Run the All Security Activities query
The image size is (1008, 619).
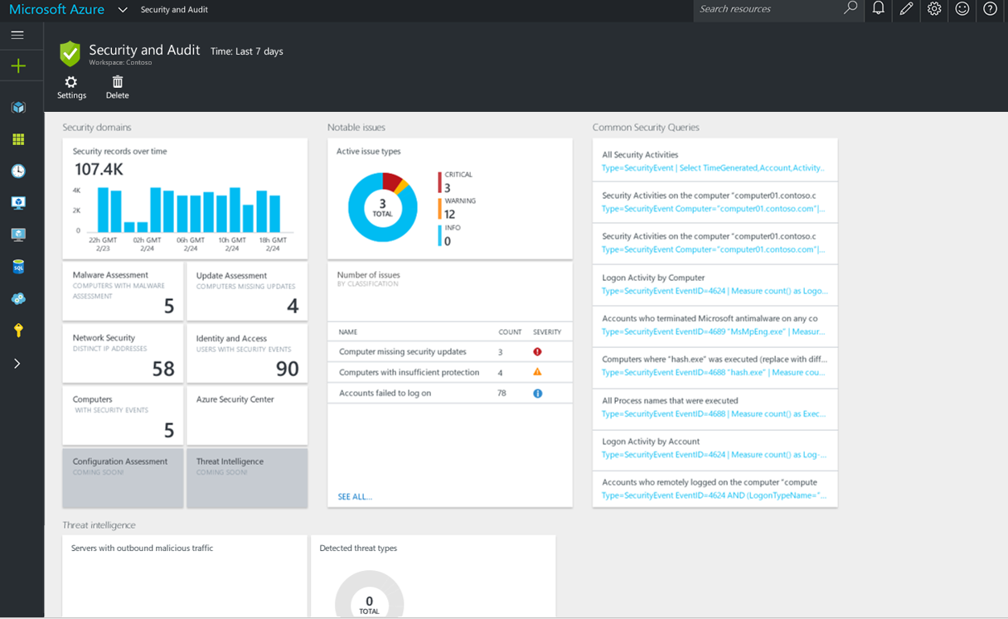715,159
